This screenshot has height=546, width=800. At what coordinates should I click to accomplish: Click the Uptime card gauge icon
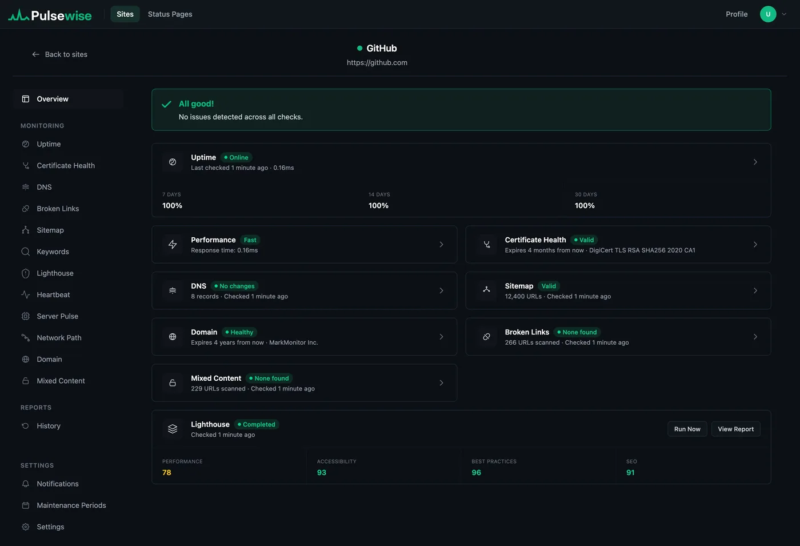(x=173, y=162)
